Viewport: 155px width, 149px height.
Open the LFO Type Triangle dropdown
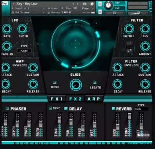[24, 51]
